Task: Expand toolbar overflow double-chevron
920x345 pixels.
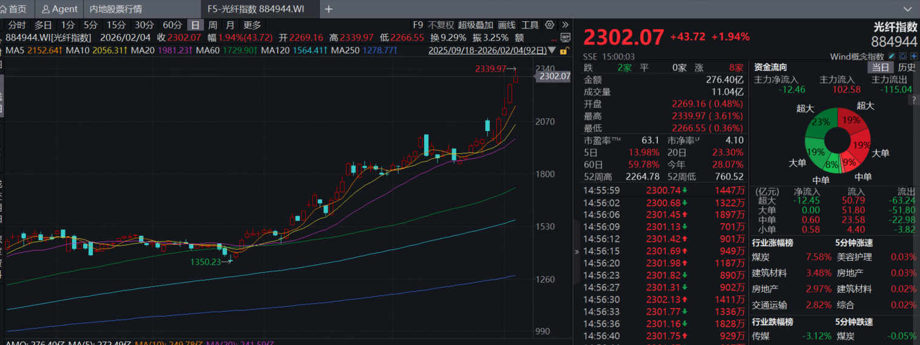Action: [565, 25]
